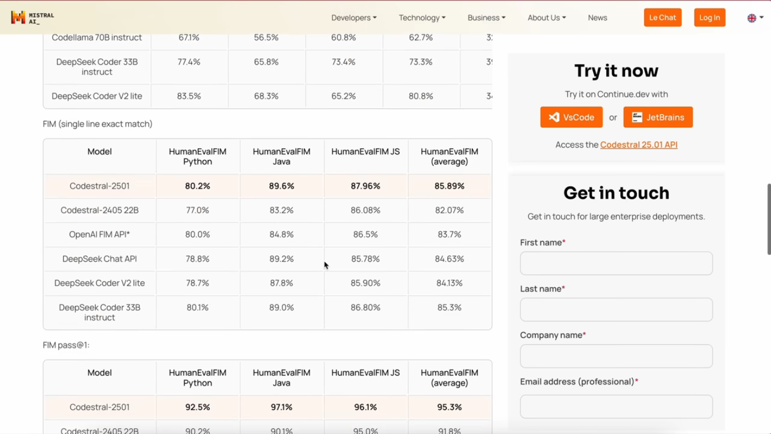Click the "FIM pass@1:" heading
Image resolution: width=771 pixels, height=434 pixels.
66,345
